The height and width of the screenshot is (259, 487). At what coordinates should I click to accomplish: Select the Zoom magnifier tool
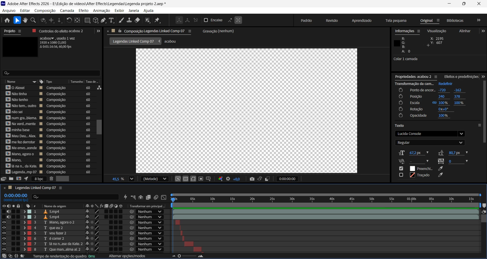tap(33, 20)
